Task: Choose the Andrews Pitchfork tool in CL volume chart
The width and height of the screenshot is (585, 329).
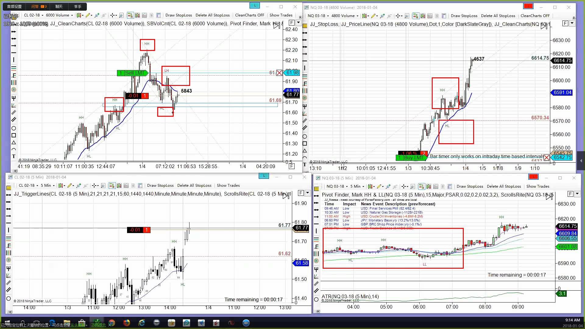Action: point(13,98)
